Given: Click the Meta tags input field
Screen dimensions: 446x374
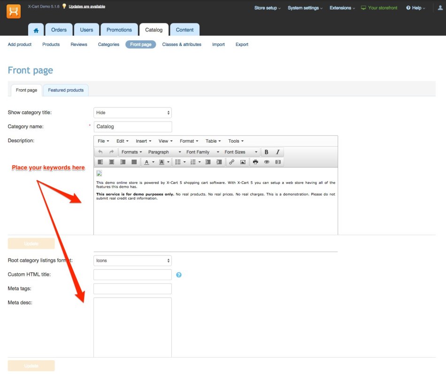Looking at the screenshot, I should click(x=132, y=288).
